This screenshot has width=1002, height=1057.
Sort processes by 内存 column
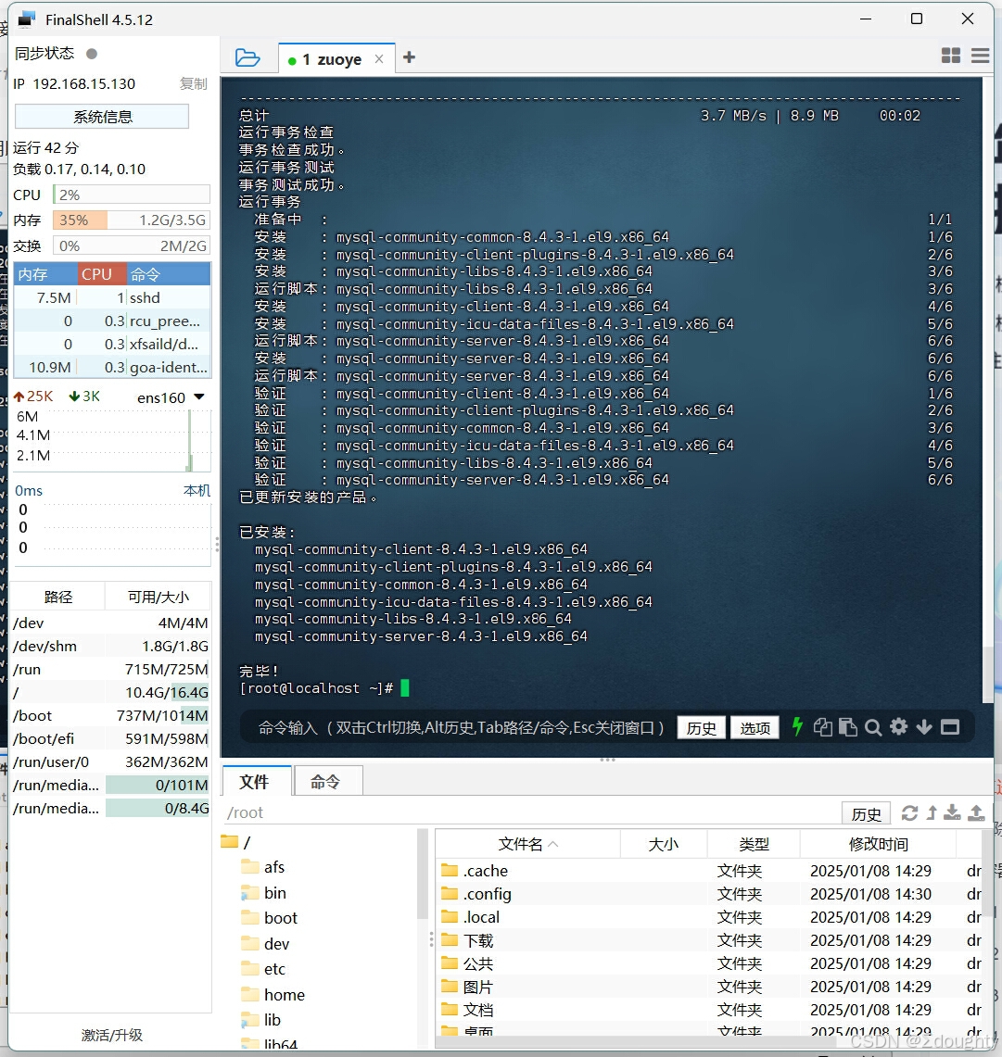point(45,274)
